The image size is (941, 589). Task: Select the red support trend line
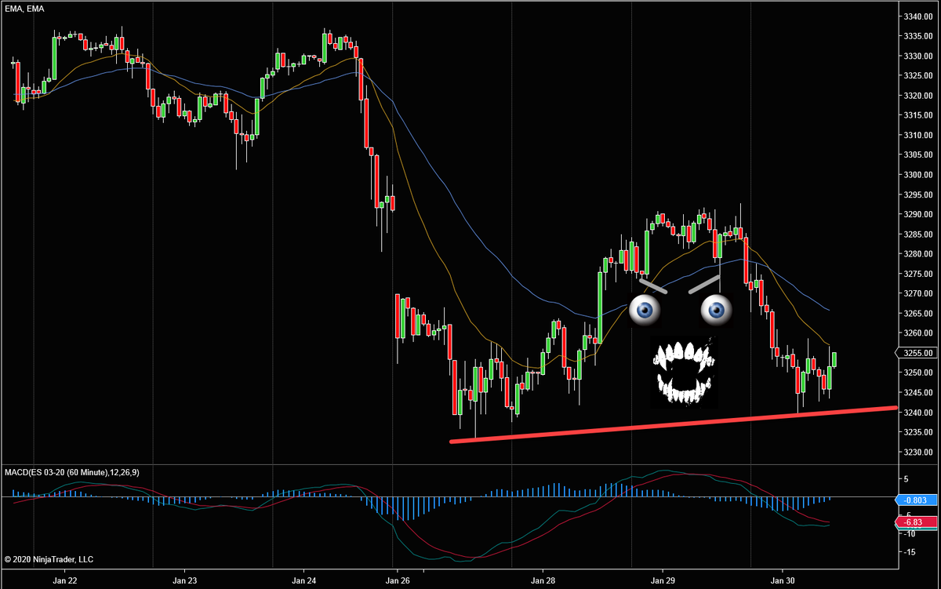(673, 424)
